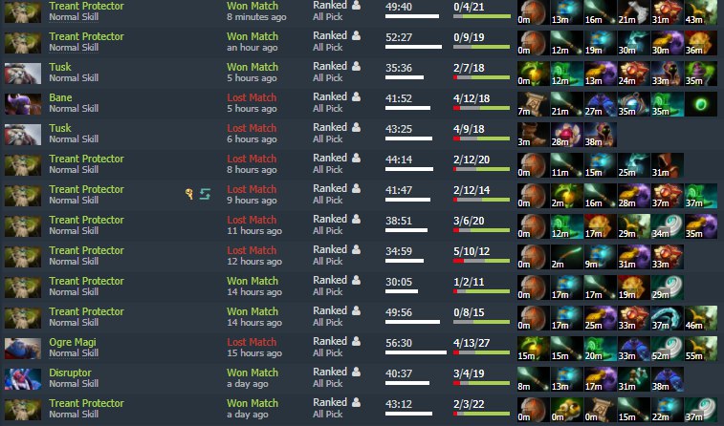Click the 38m item in the Disruptor match
Screen dimensions: 724x426
[x=668, y=379]
